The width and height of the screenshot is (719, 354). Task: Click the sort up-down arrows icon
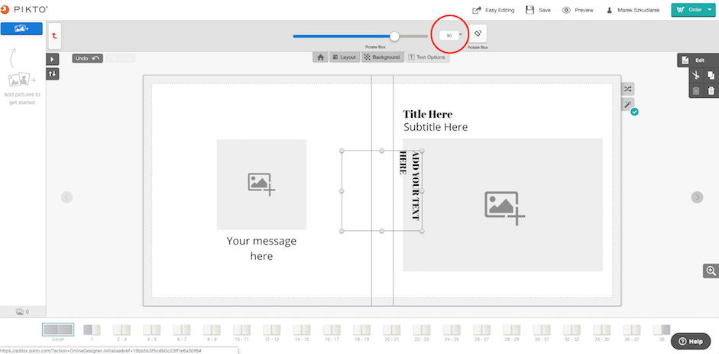pos(52,74)
